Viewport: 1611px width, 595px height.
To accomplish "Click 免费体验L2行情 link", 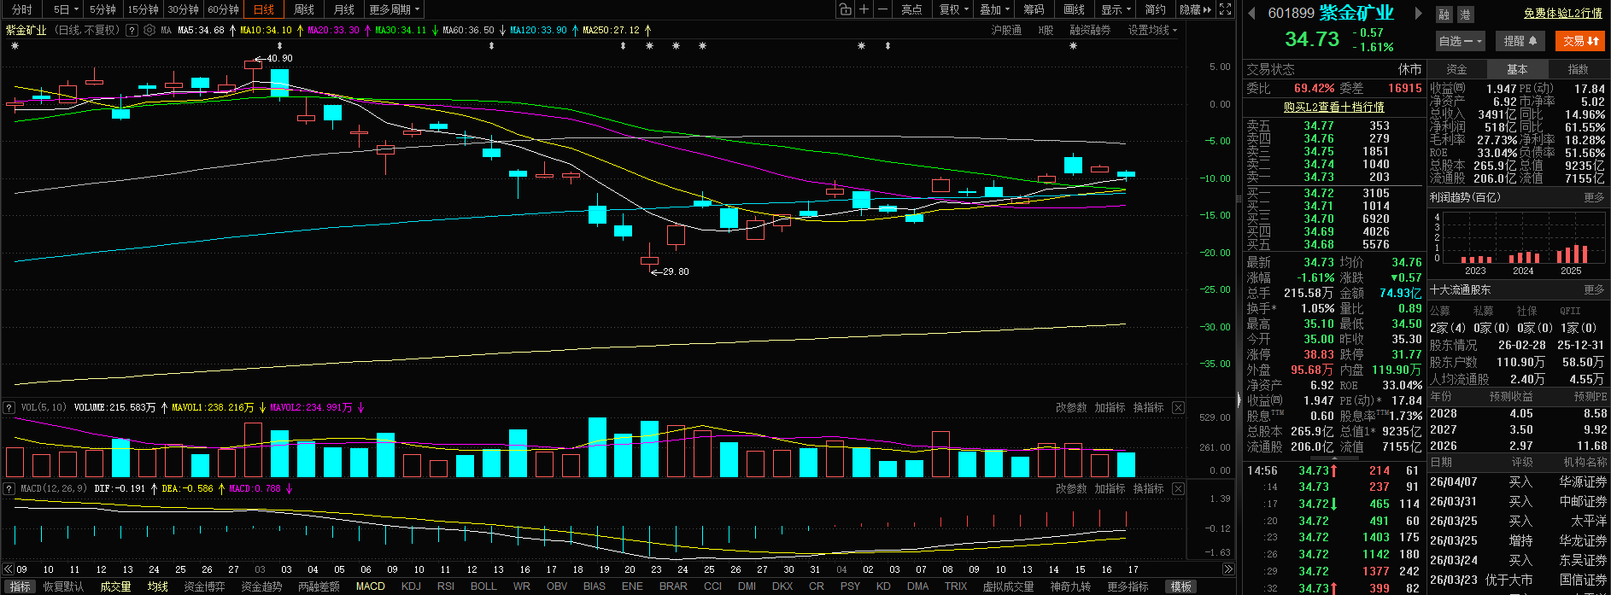I will tap(1562, 13).
